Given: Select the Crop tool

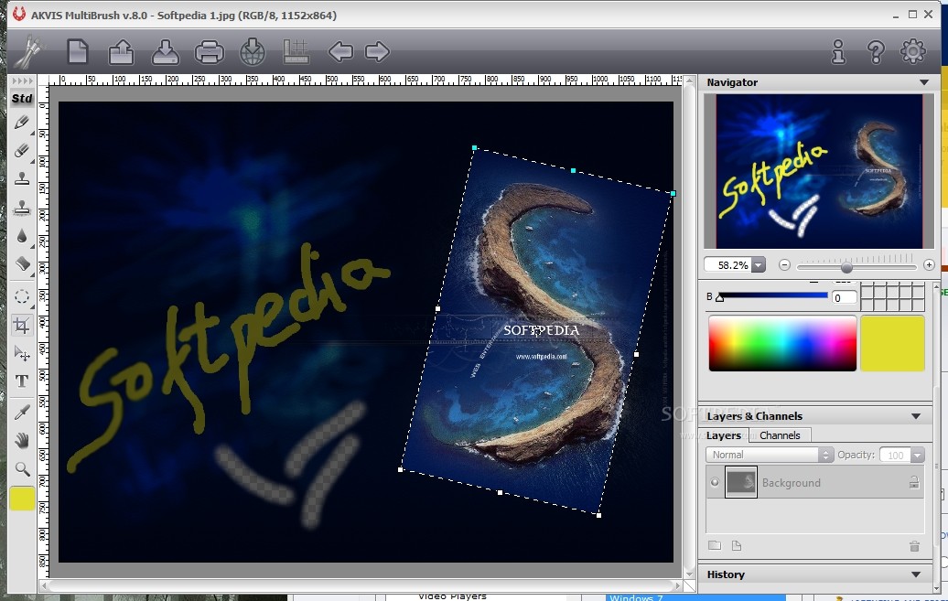Looking at the screenshot, I should click(22, 326).
